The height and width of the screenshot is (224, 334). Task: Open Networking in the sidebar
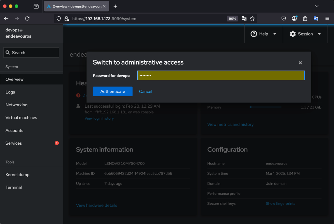click(x=16, y=105)
